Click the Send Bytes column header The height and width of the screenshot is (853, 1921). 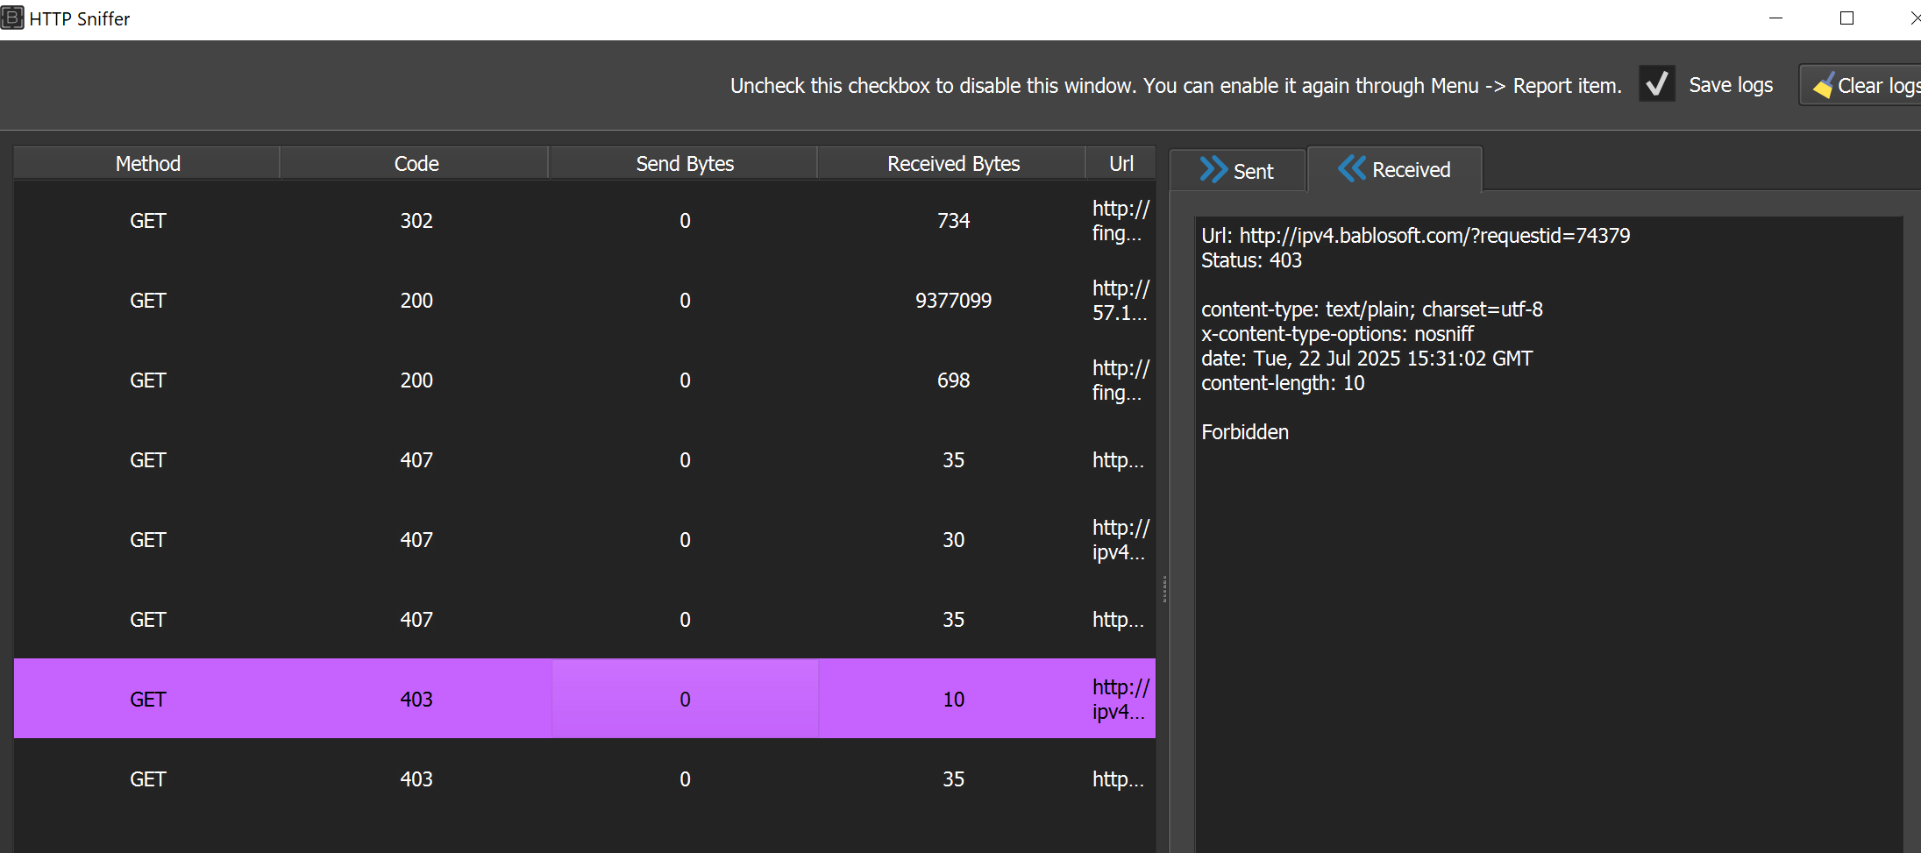pos(684,164)
